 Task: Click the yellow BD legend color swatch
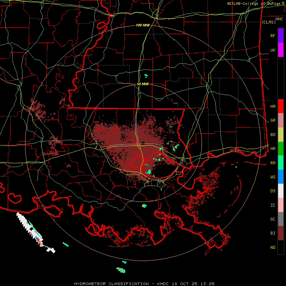click(x=281, y=135)
